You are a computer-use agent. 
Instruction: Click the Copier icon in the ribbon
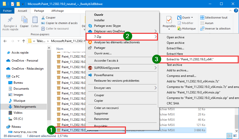[x=24, y=20]
